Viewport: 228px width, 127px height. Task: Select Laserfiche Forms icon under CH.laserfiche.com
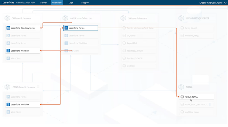click(8, 35)
